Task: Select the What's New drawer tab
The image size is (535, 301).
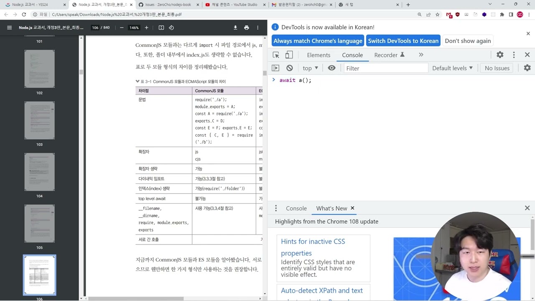Action: coord(331,208)
